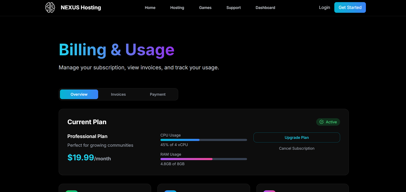Open the Login link
Viewport: 406px width, 192px height.
pyautogui.click(x=324, y=7)
